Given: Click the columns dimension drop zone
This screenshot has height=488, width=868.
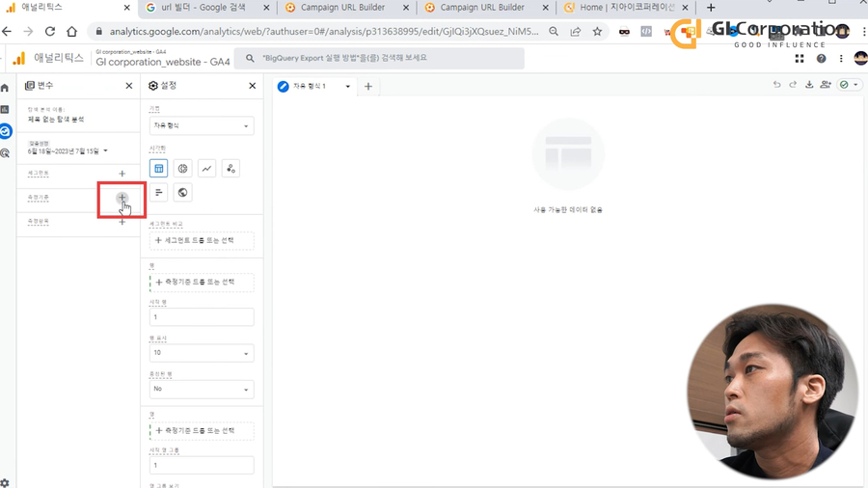Looking at the screenshot, I should click(x=202, y=430).
